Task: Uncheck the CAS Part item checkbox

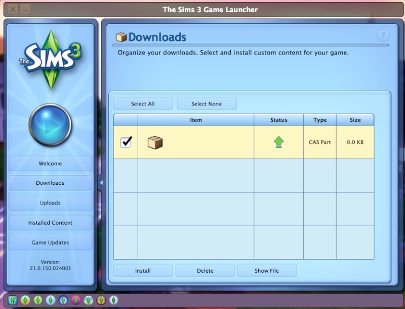Action: (126, 142)
